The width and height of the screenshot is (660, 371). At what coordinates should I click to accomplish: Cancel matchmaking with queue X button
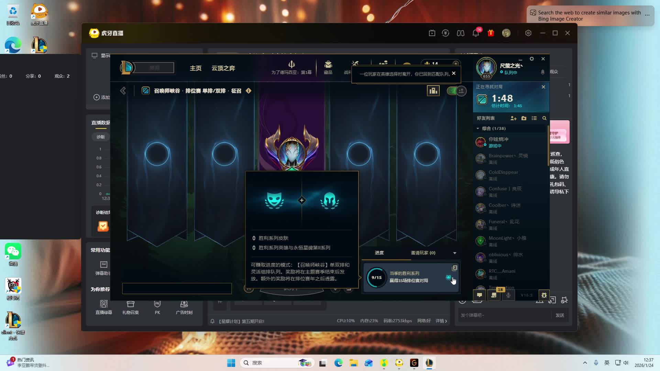[x=543, y=87]
